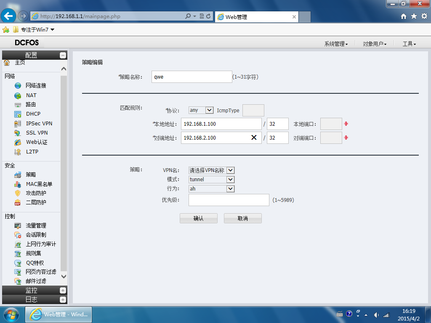Click the 网页内容过滤 icon
Viewport: 431px width, 323px height.
18,272
